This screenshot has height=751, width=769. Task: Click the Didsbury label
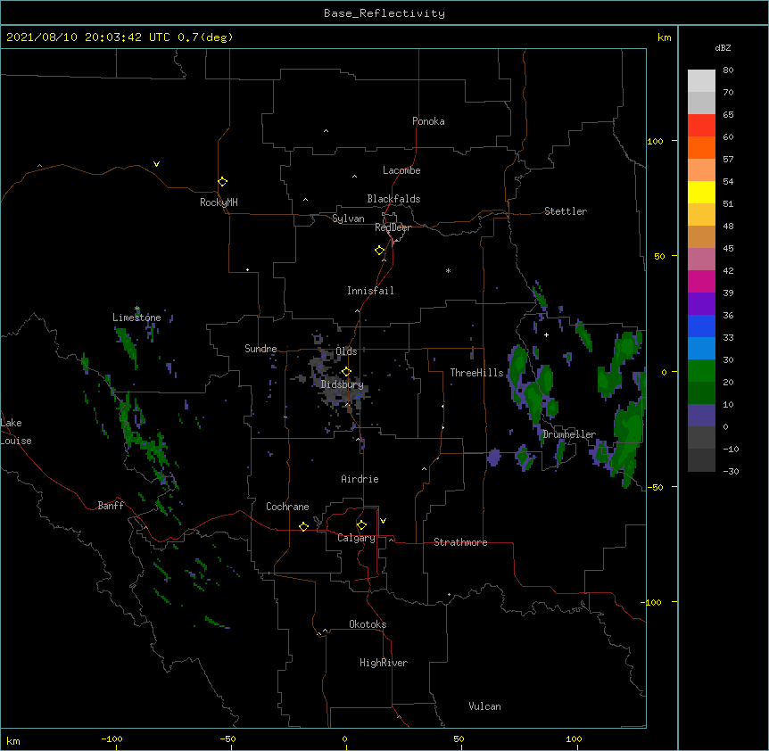pos(343,384)
